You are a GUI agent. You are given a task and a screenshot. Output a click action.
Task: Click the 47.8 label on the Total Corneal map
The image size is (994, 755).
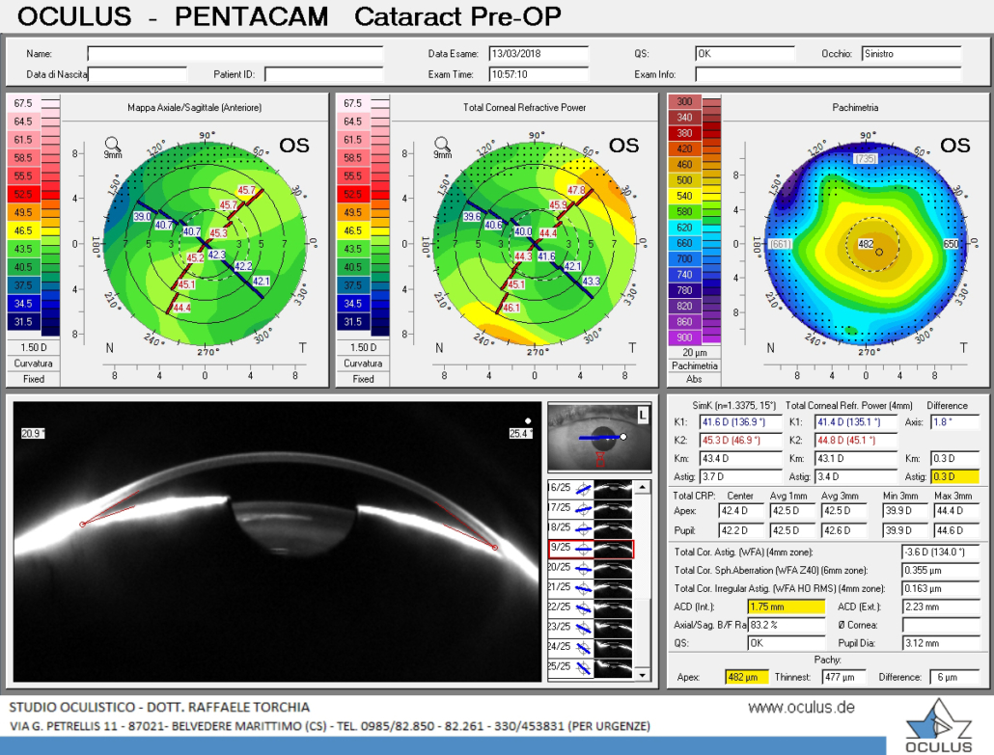coord(576,190)
